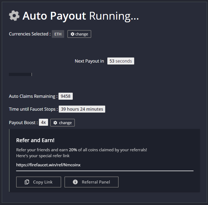This screenshot has height=205, width=208.
Task: Click the 53 seconds countdown badge
Action: pos(121,61)
